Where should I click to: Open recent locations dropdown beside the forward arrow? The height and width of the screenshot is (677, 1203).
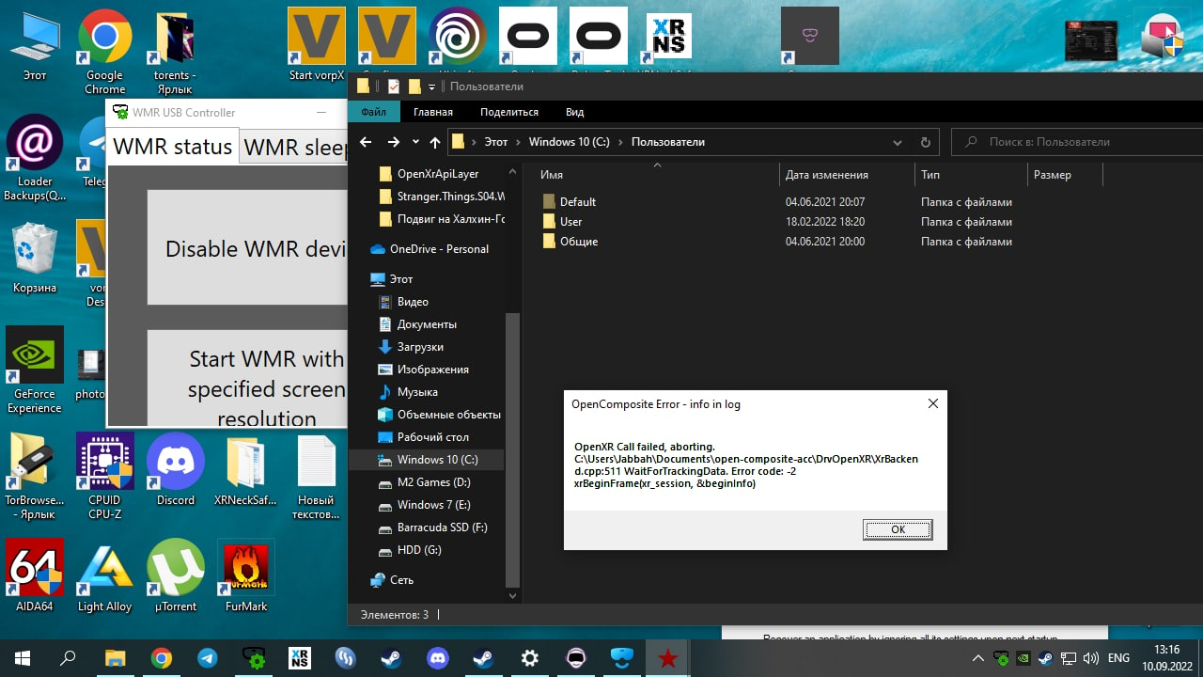click(x=414, y=142)
